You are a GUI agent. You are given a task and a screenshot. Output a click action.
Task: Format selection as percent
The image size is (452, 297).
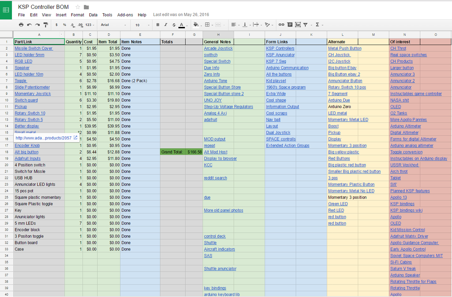(x=64, y=25)
